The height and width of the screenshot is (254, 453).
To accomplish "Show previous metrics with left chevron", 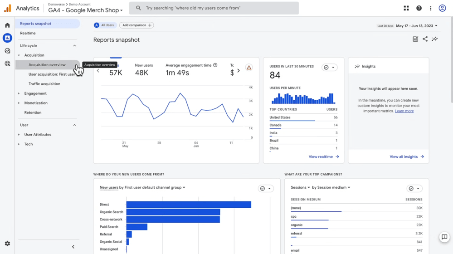I will (98, 70).
